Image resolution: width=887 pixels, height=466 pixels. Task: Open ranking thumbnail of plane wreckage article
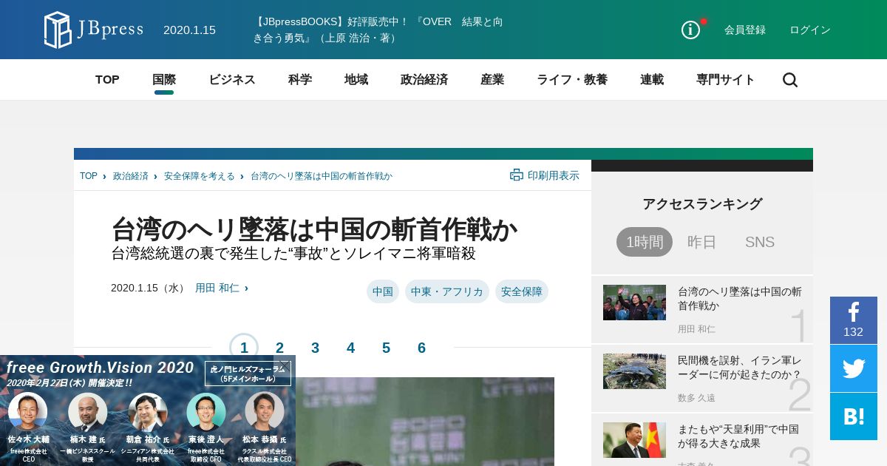634,371
